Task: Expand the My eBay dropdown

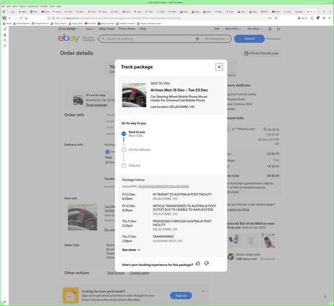Action: 255,28
